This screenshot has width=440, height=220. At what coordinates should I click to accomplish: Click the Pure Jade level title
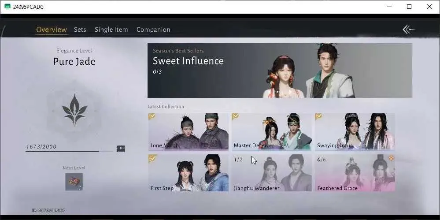coord(74,62)
